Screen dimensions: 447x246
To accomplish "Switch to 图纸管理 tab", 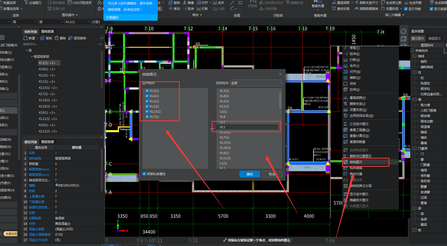I will [48, 32].
